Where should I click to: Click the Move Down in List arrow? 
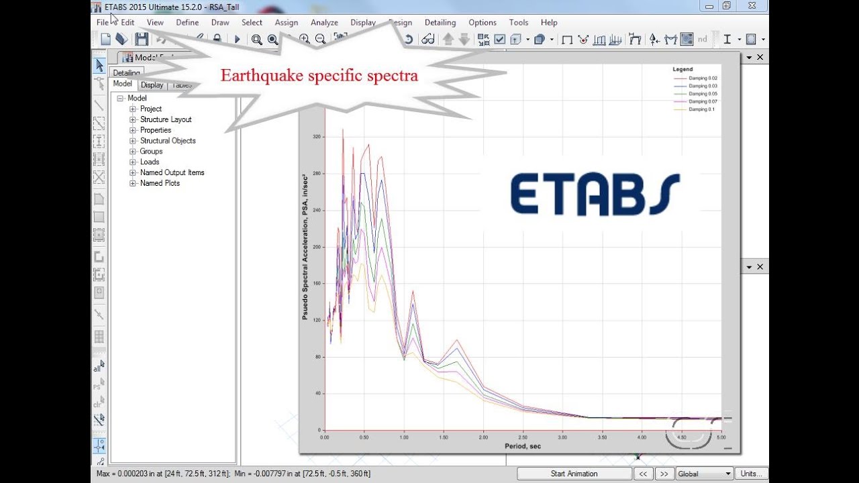[x=464, y=40]
